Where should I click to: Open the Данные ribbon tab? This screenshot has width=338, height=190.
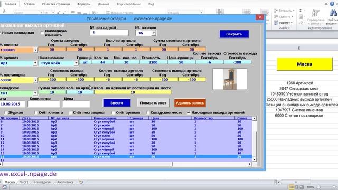[104, 4]
